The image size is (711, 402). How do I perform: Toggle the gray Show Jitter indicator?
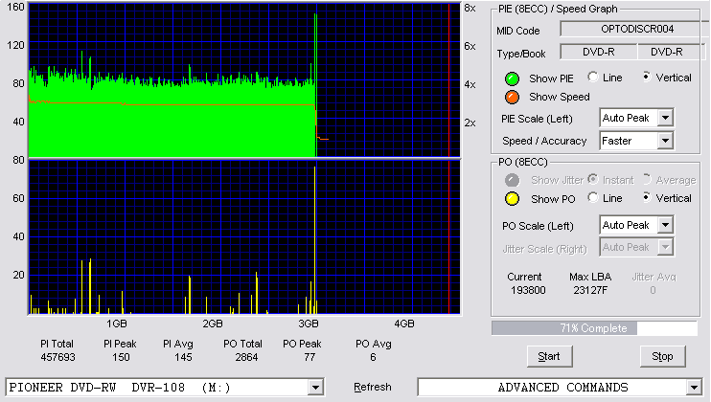tap(512, 180)
